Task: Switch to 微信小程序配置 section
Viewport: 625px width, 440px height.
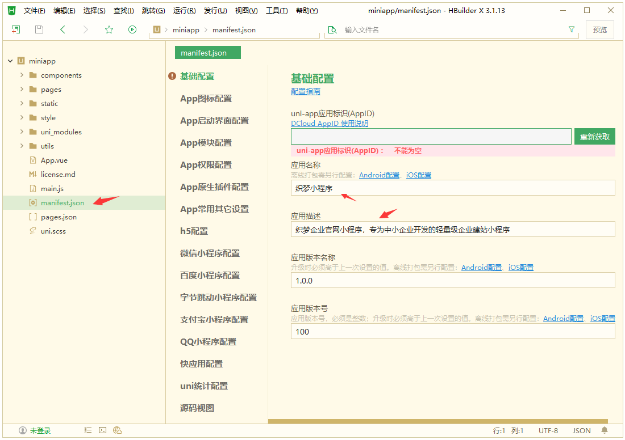Action: pyautogui.click(x=210, y=253)
